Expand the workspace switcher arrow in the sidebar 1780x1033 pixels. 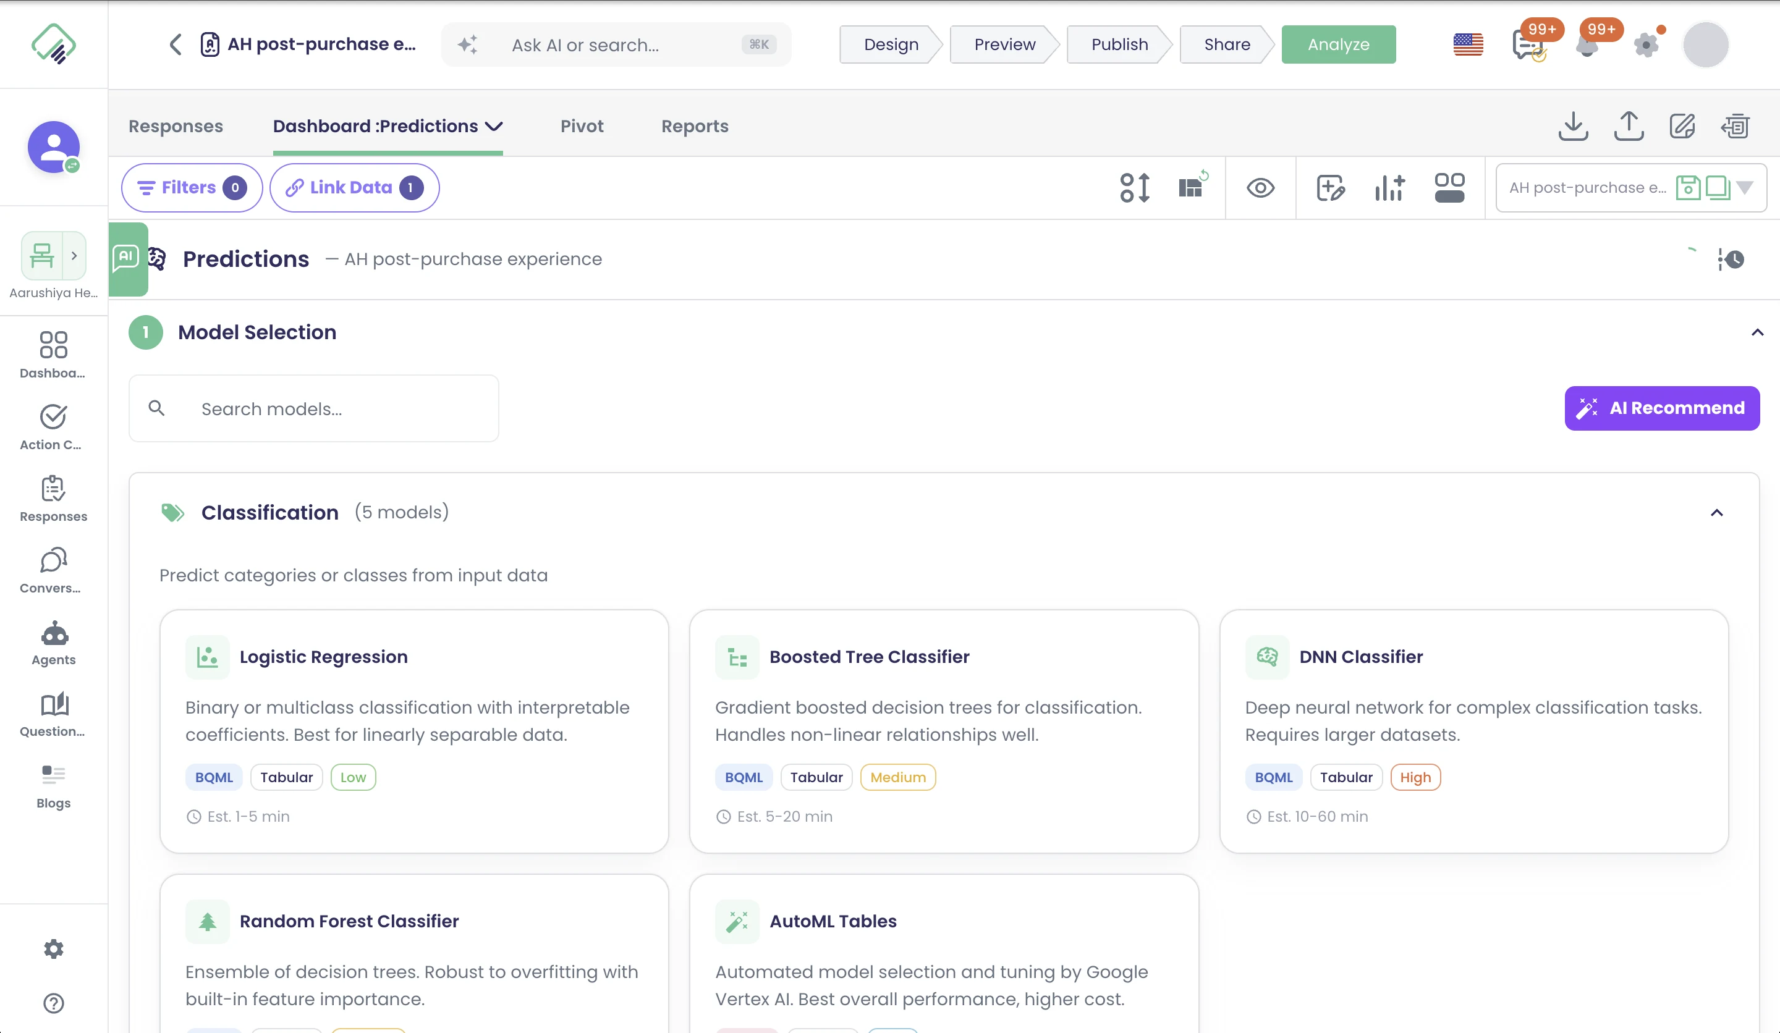click(74, 256)
